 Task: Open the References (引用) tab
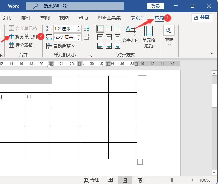pos(7,18)
